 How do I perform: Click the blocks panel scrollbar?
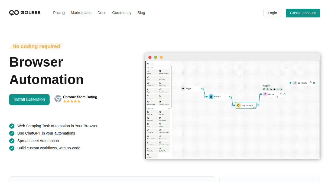171,86
